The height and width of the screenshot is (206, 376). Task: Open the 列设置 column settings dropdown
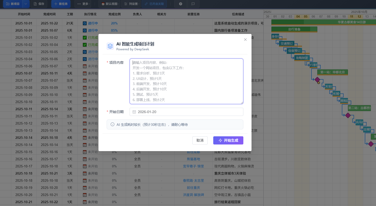[x=131, y=4]
